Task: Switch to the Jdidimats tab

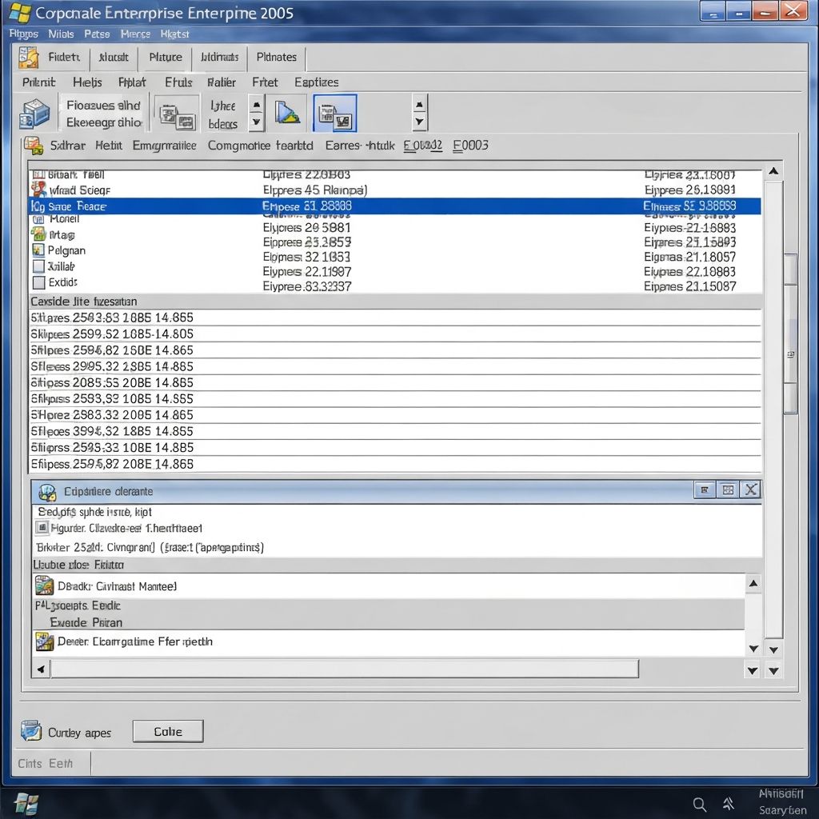Action: click(x=219, y=57)
